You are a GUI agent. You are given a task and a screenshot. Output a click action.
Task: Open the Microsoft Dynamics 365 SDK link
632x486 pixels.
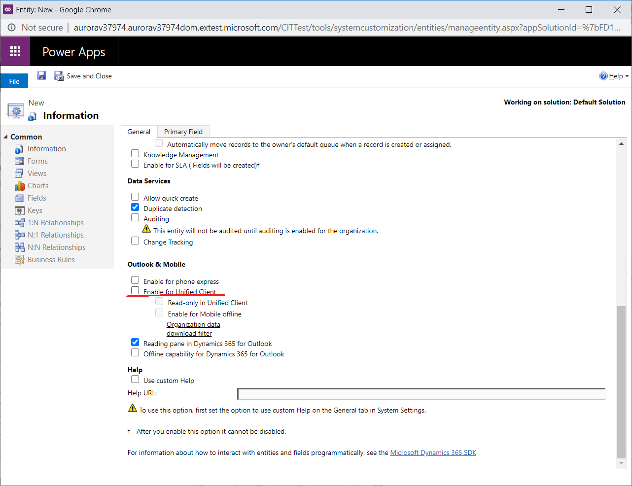pos(433,452)
